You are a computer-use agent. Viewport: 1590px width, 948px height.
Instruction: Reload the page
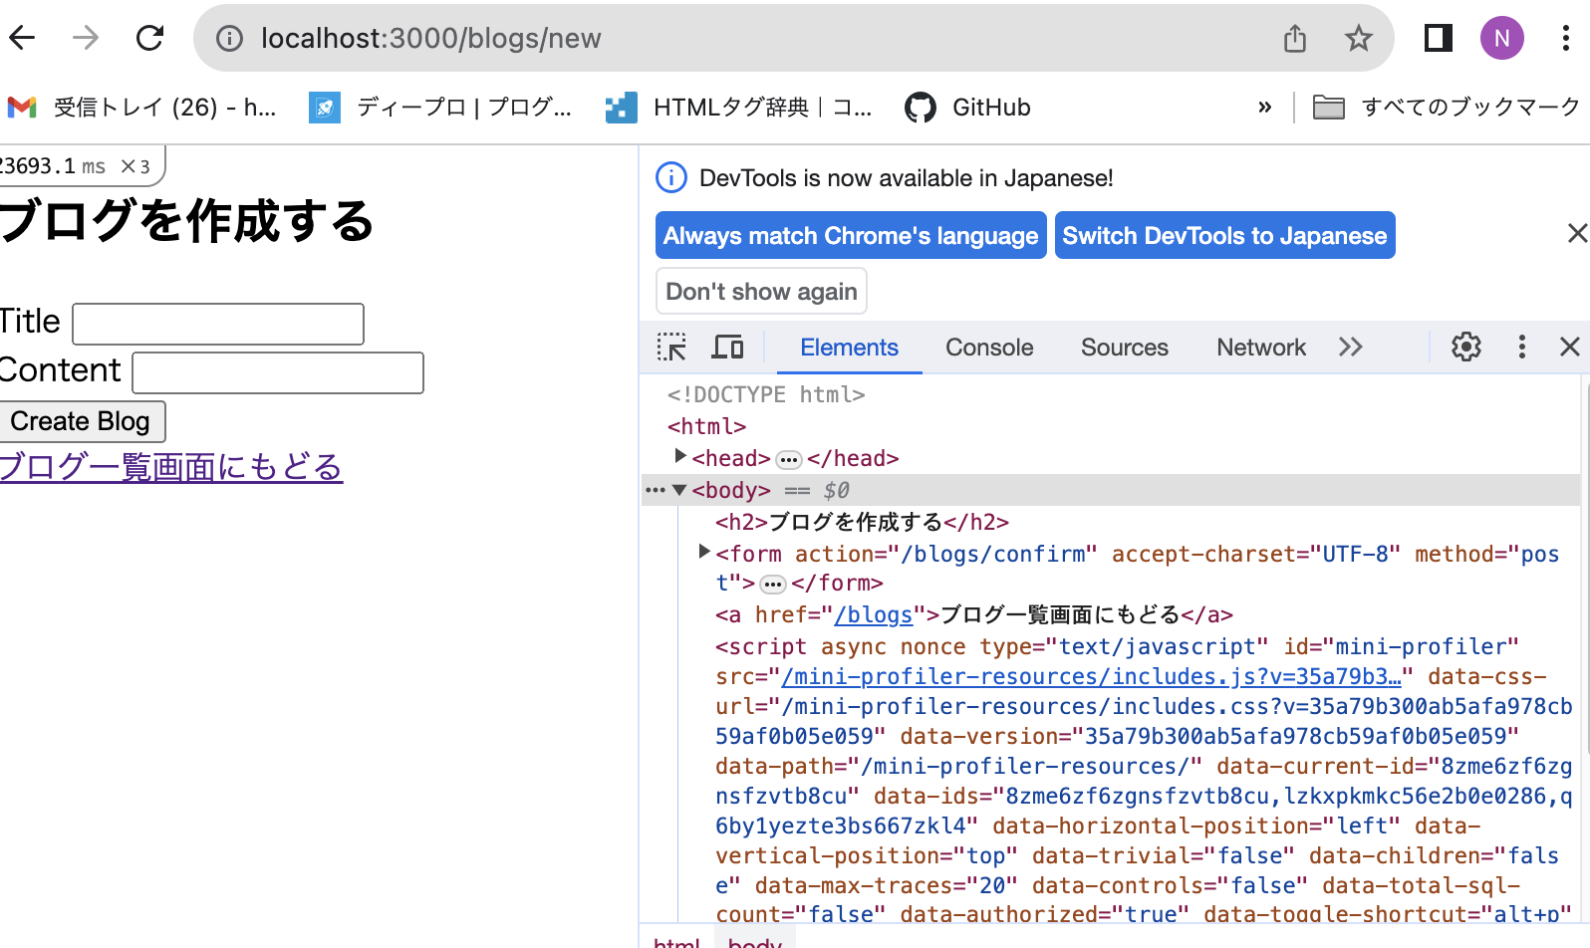tap(149, 38)
